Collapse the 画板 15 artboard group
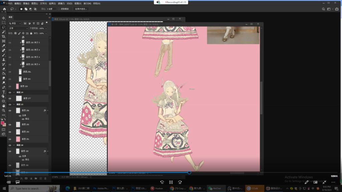Image resolution: width=342 pixels, height=192 pixels. click(x=14, y=104)
